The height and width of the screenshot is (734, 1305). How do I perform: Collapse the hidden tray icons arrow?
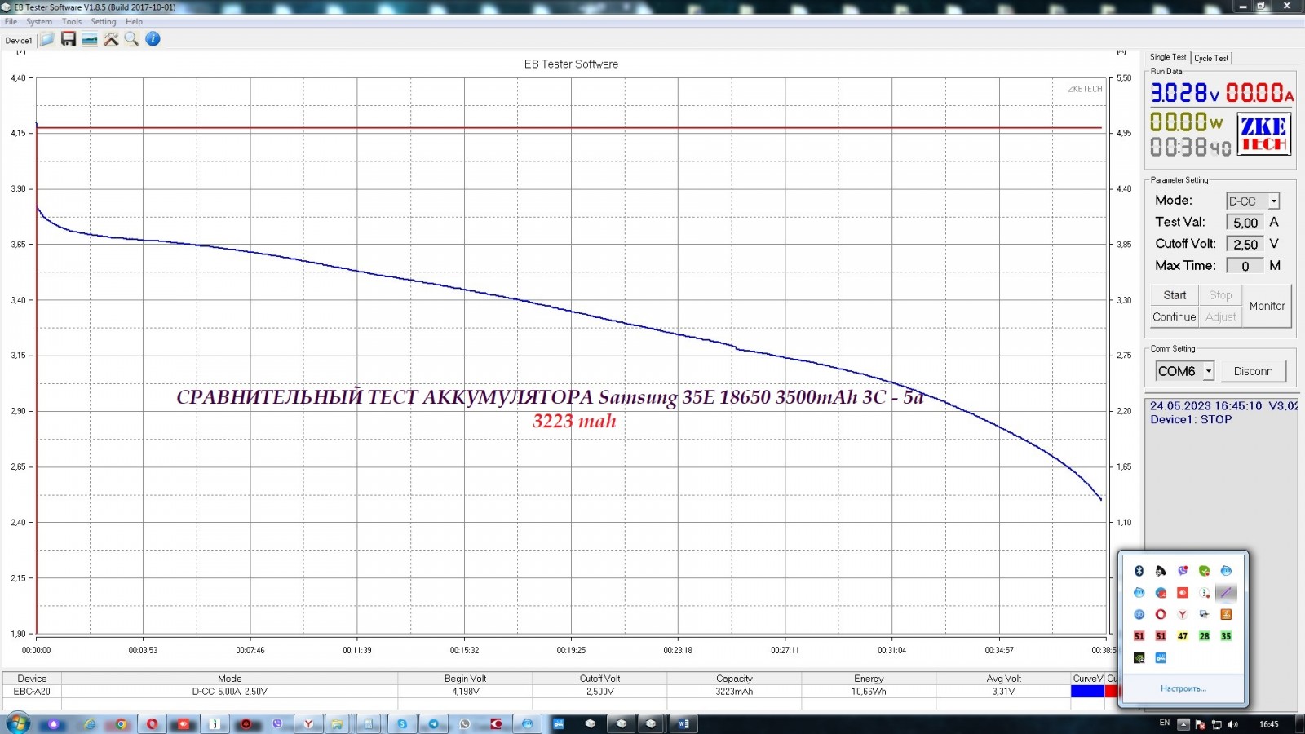point(1182,724)
